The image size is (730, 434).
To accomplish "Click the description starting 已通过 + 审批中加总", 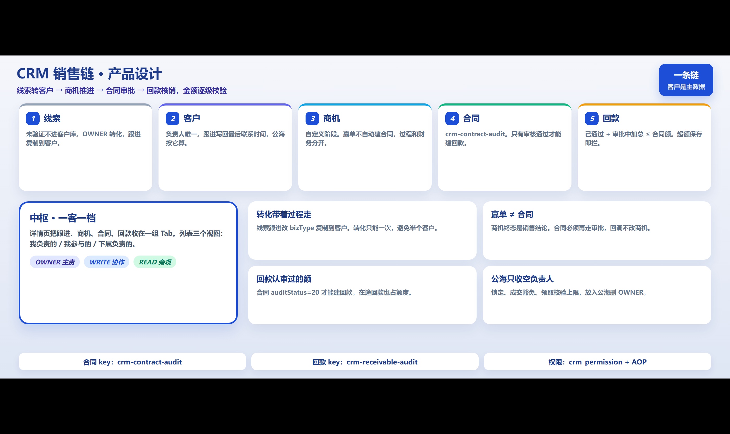I will click(644, 139).
